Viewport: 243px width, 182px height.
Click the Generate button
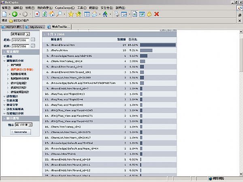click(21, 132)
